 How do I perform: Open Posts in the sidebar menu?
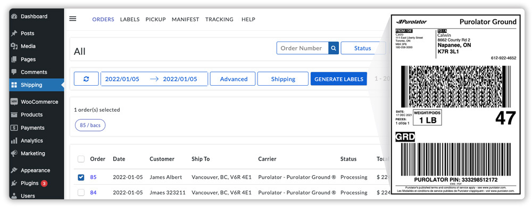[28, 33]
